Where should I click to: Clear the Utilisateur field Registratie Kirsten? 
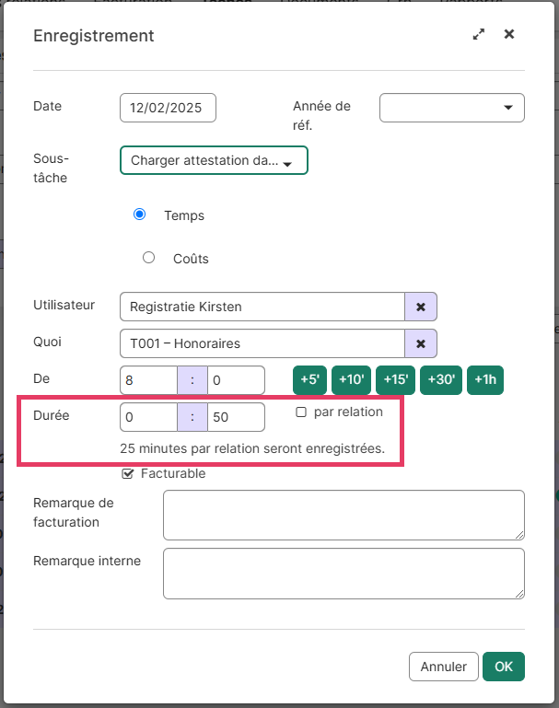click(x=421, y=307)
